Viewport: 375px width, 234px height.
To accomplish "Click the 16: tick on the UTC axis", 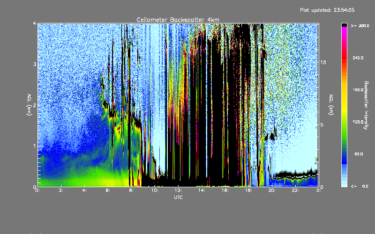I will 225,190.
